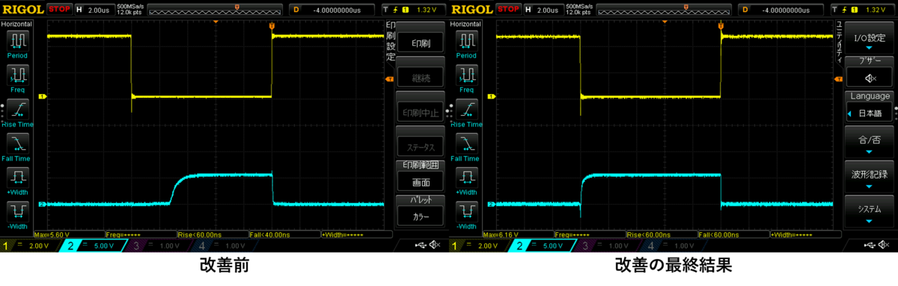The width and height of the screenshot is (898, 286).
Task: Click orange trigger T marker, left scope
Action: [x=272, y=27]
